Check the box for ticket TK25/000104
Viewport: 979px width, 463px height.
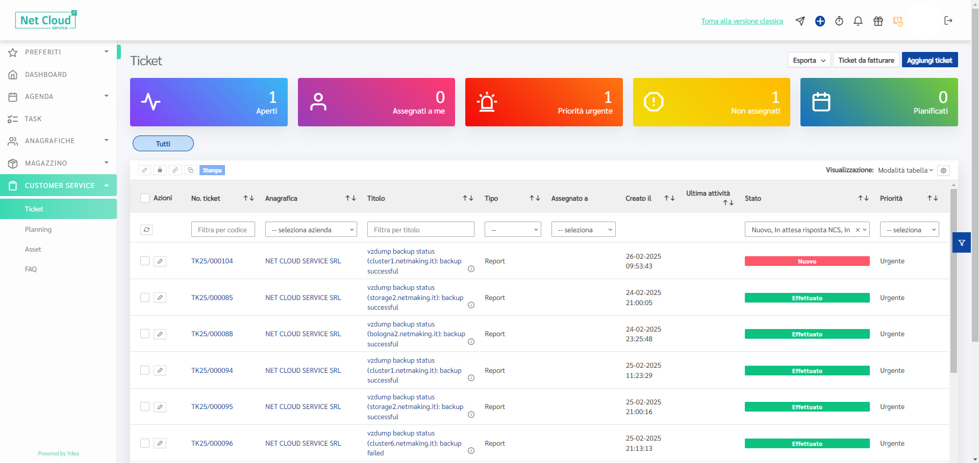[145, 261]
